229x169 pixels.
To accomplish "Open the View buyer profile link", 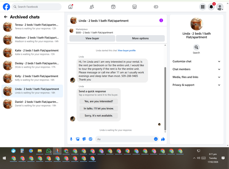I will tap(126, 51).
